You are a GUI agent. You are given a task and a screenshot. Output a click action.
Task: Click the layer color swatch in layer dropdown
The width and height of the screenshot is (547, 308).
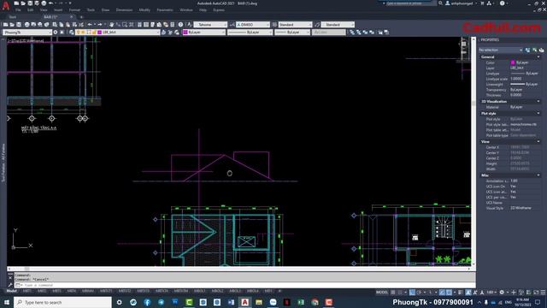click(x=99, y=33)
